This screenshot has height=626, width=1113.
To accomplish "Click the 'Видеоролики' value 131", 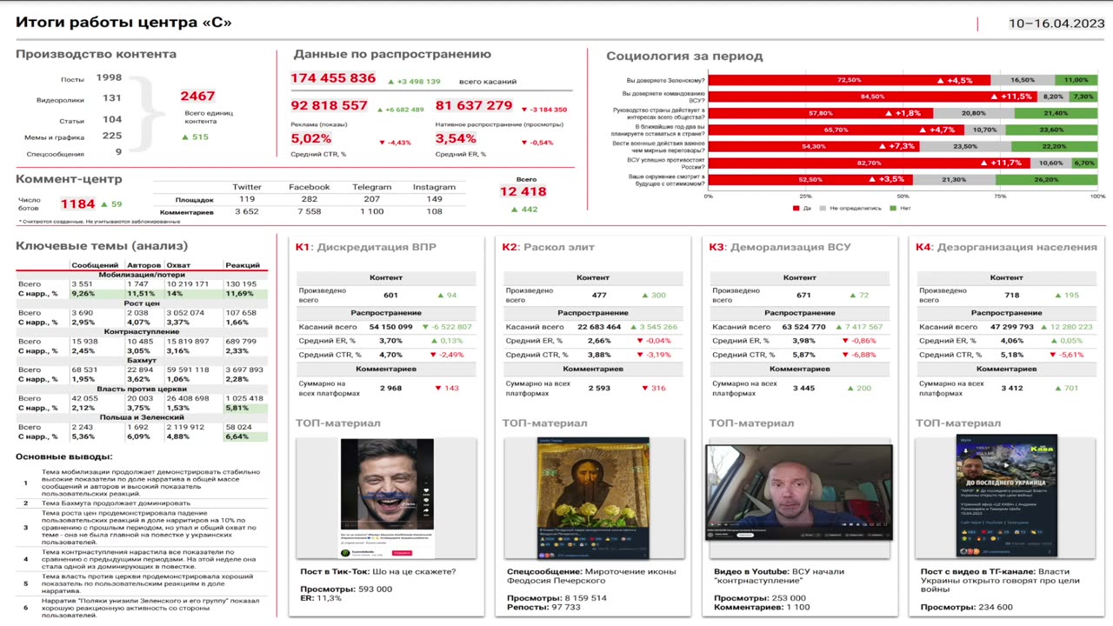I will coord(112,98).
